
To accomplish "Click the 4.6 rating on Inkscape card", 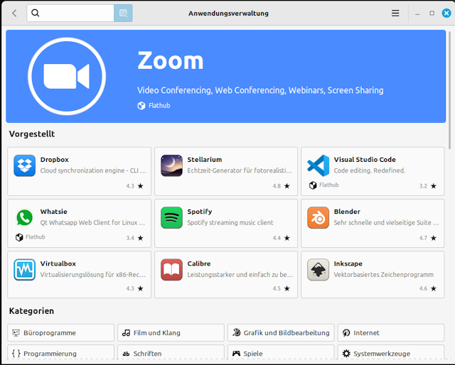I will pyautogui.click(x=423, y=288).
